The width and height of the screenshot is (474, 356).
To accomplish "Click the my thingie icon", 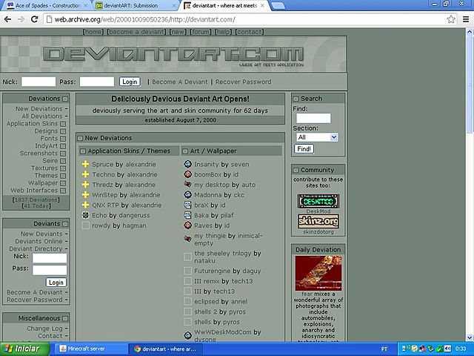I will click(x=187, y=239).
